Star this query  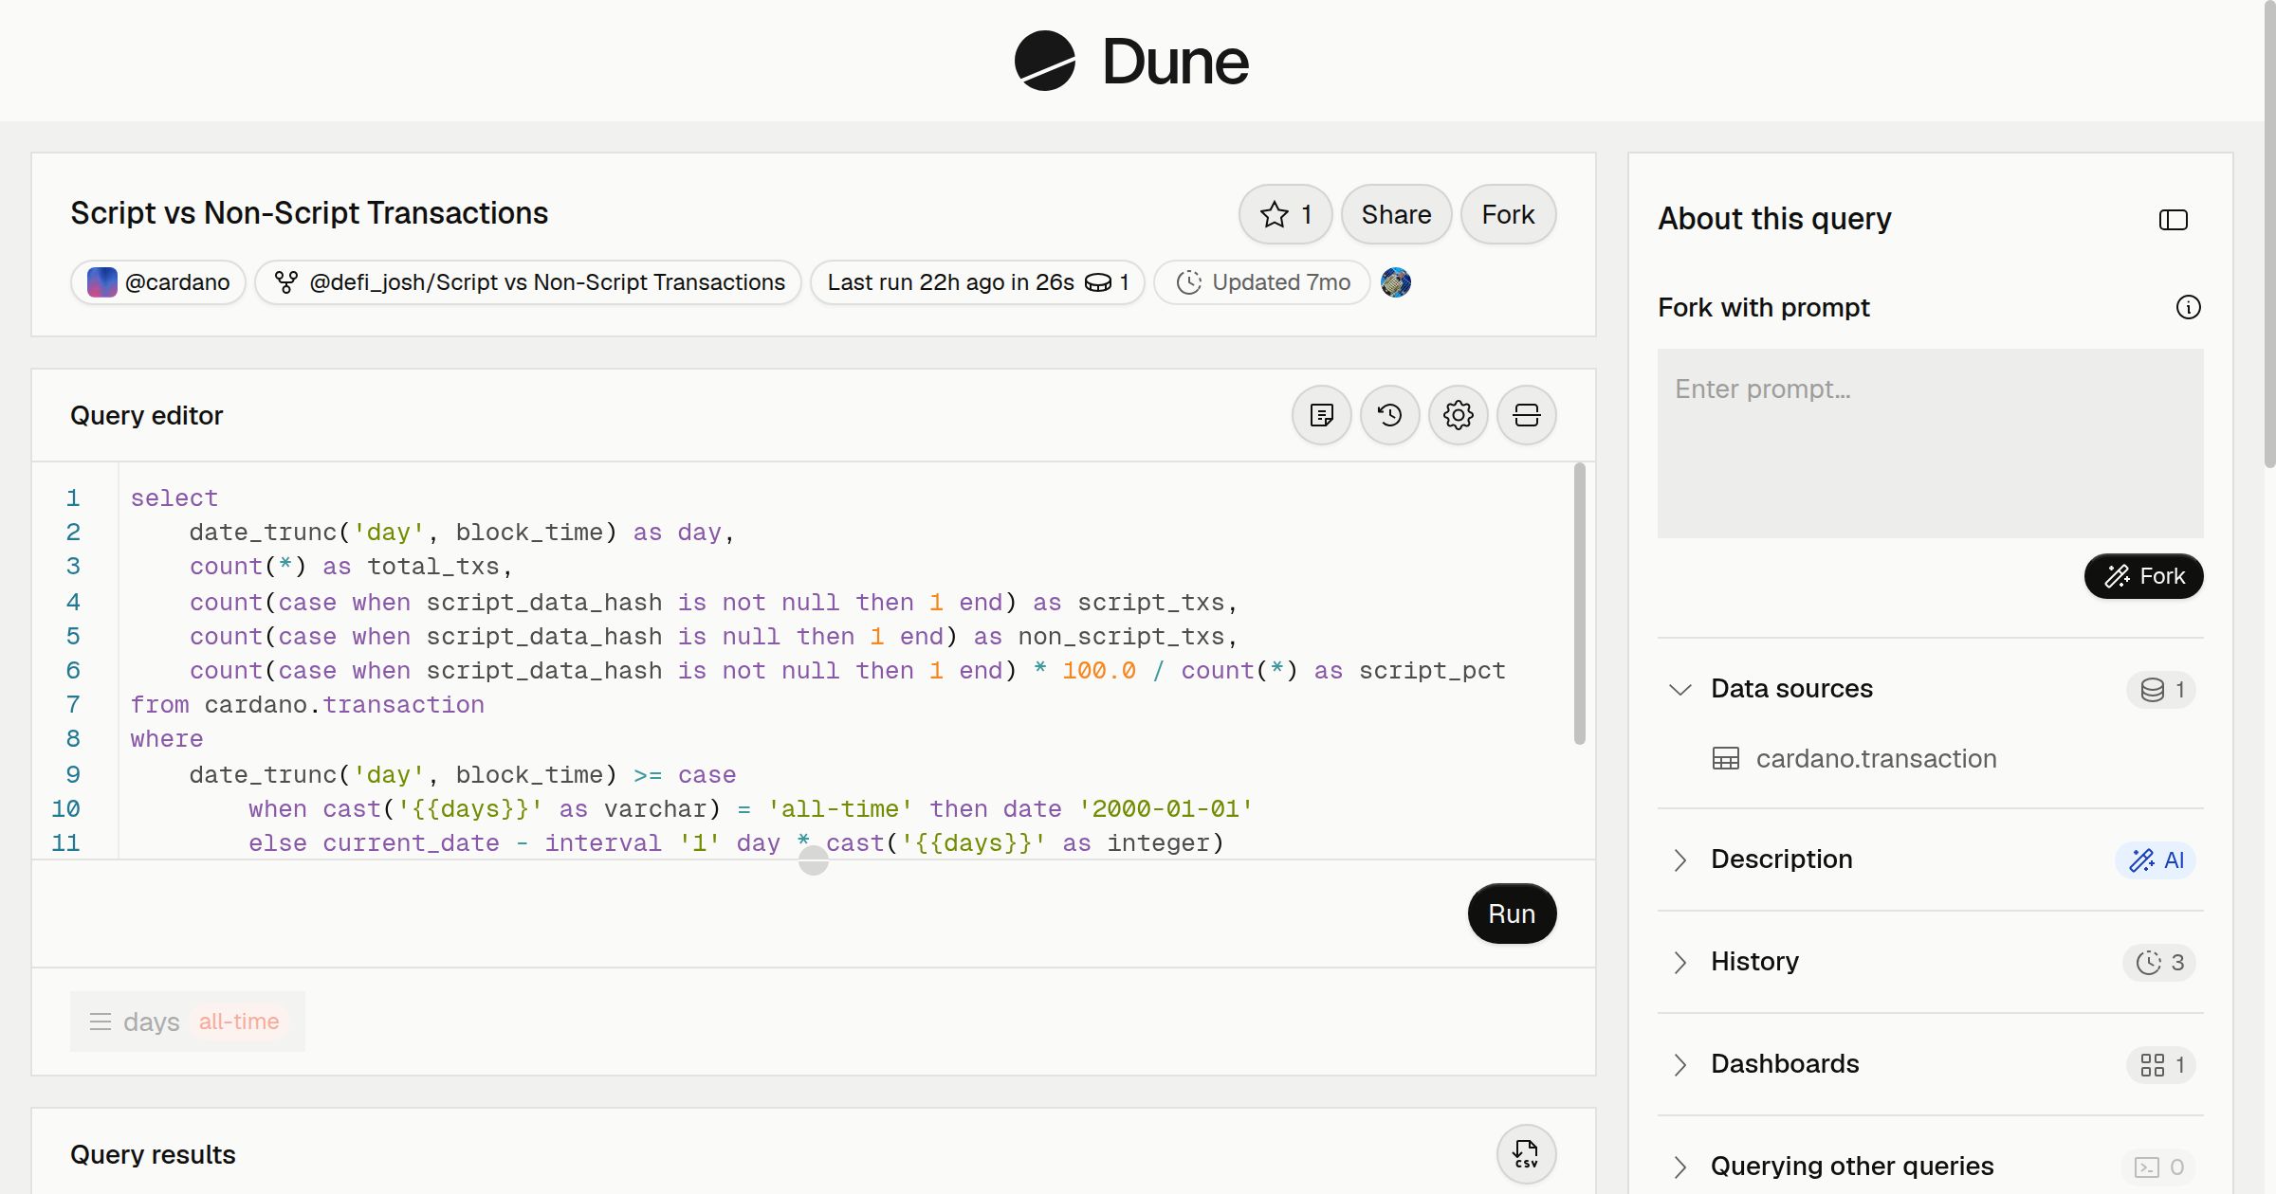[1285, 214]
